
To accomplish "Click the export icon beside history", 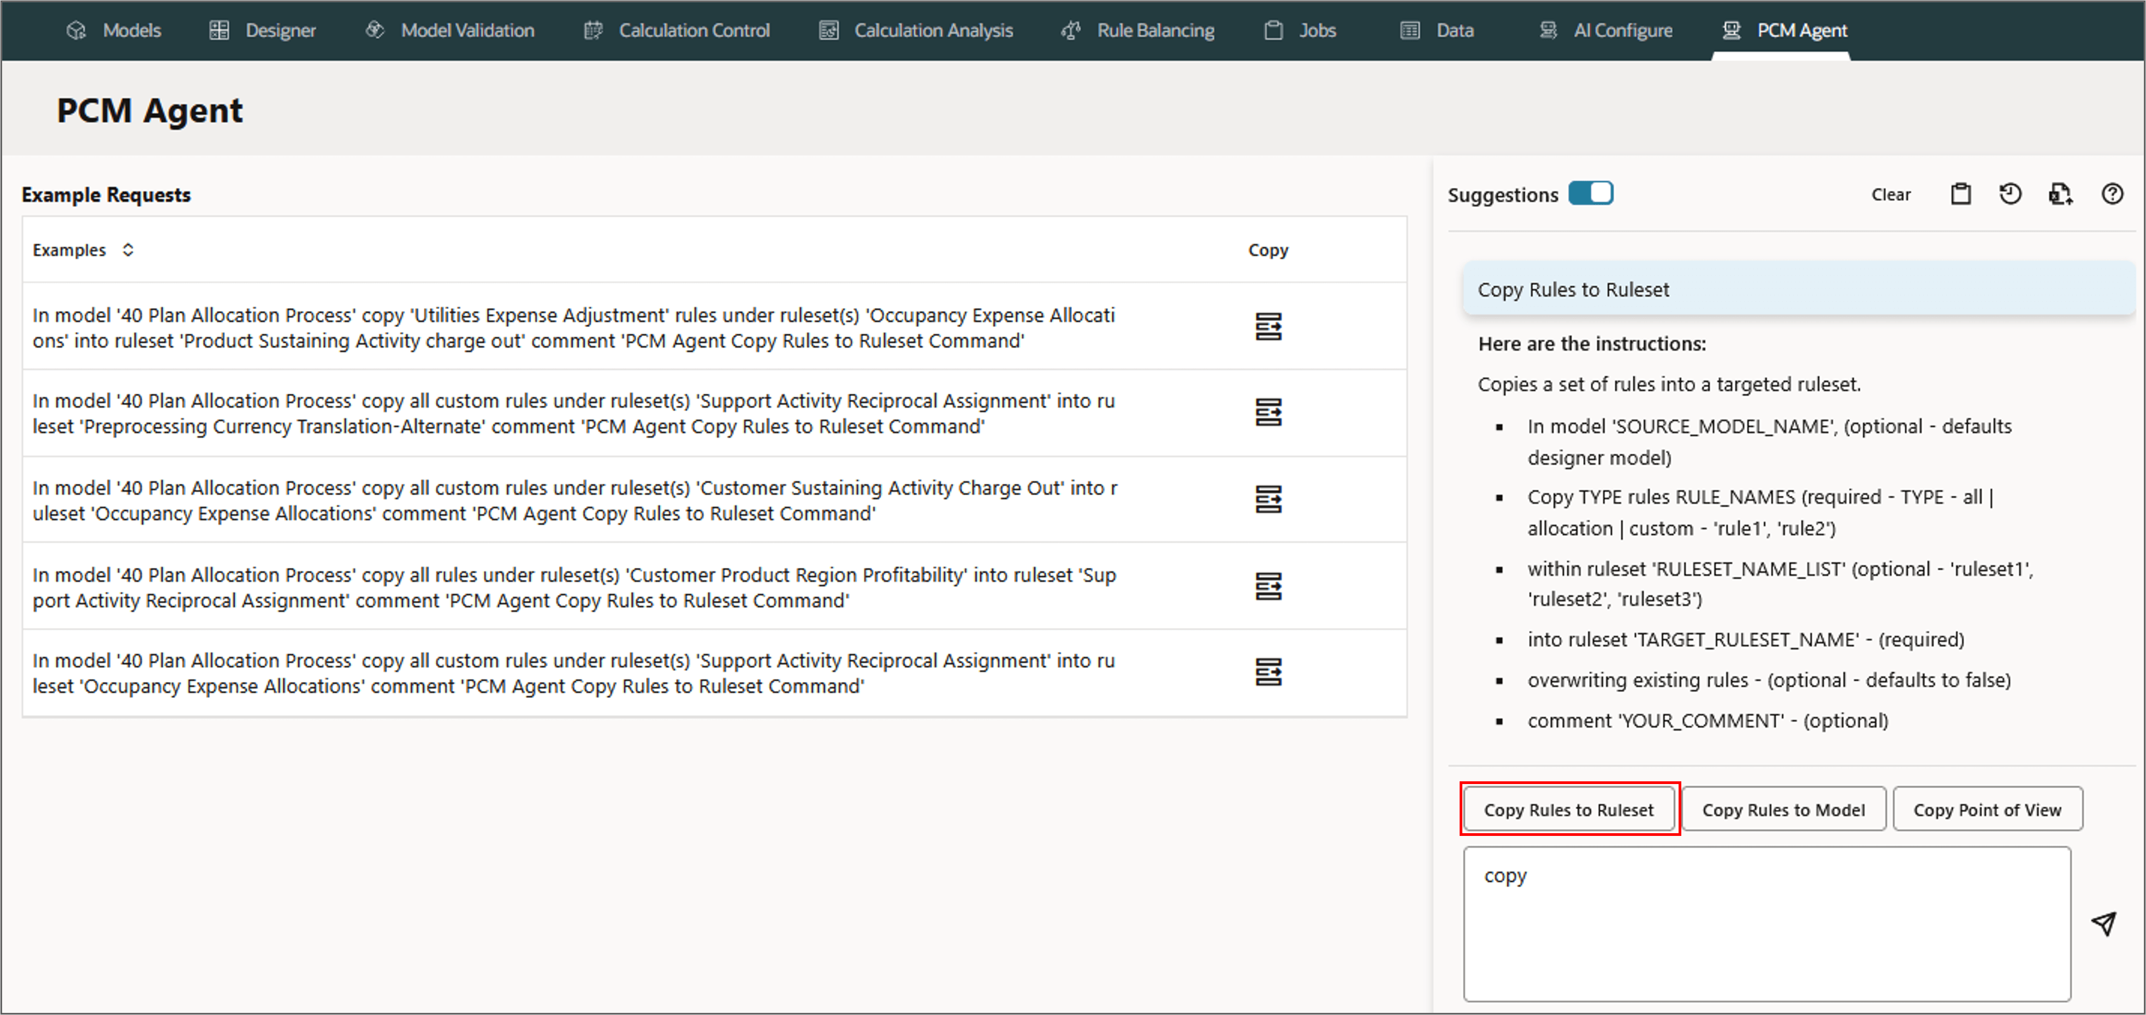I will click(x=2060, y=195).
